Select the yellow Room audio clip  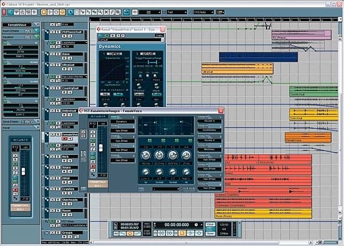tap(263, 213)
